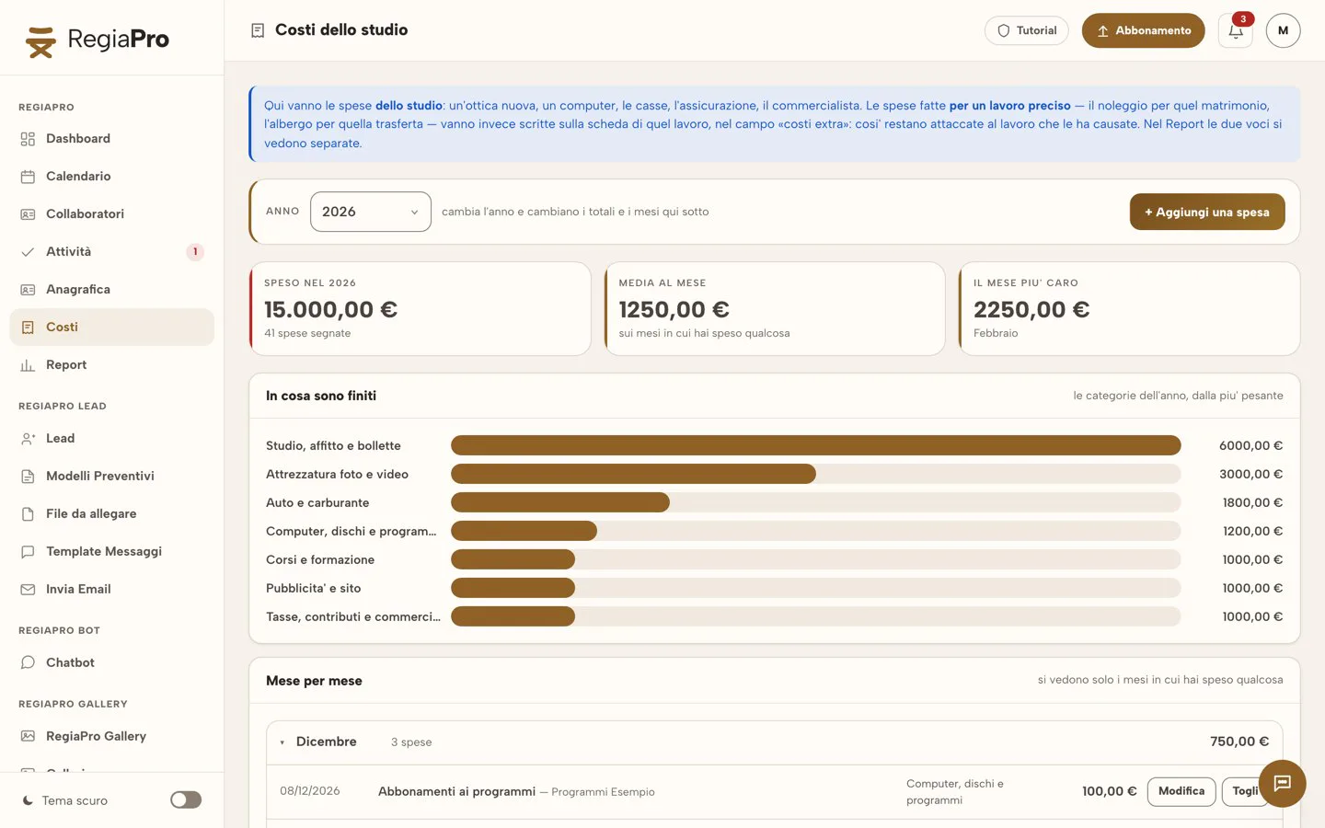Go to Costi menu item
1325x828 pixels.
(x=111, y=328)
